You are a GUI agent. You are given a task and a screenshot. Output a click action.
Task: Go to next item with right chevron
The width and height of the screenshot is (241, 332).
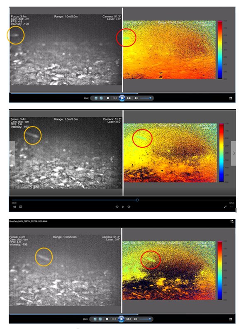click(x=234, y=153)
